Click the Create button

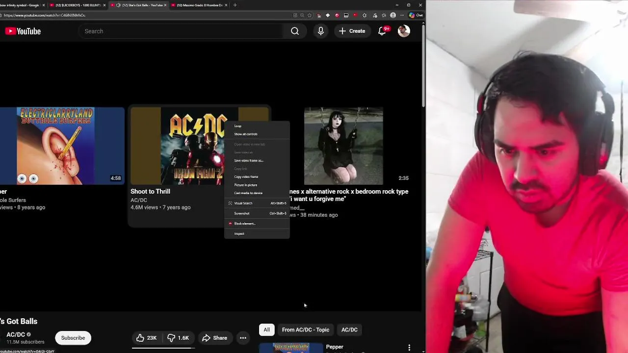tap(352, 31)
